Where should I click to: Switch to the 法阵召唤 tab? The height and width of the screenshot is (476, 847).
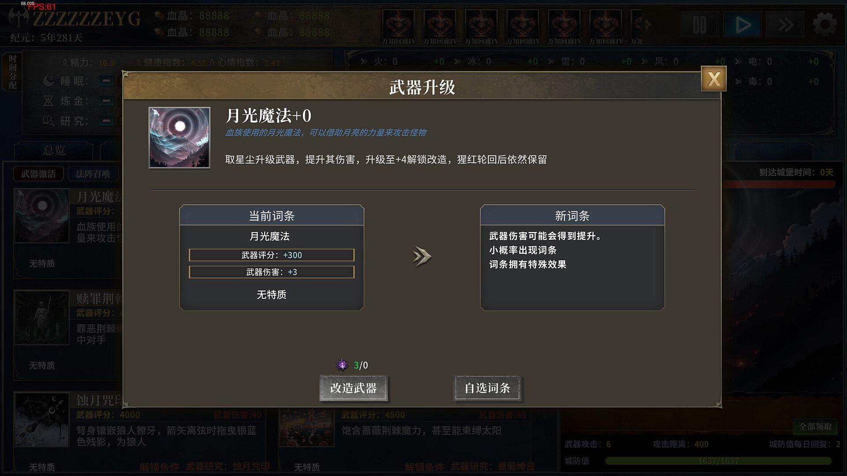tap(93, 174)
